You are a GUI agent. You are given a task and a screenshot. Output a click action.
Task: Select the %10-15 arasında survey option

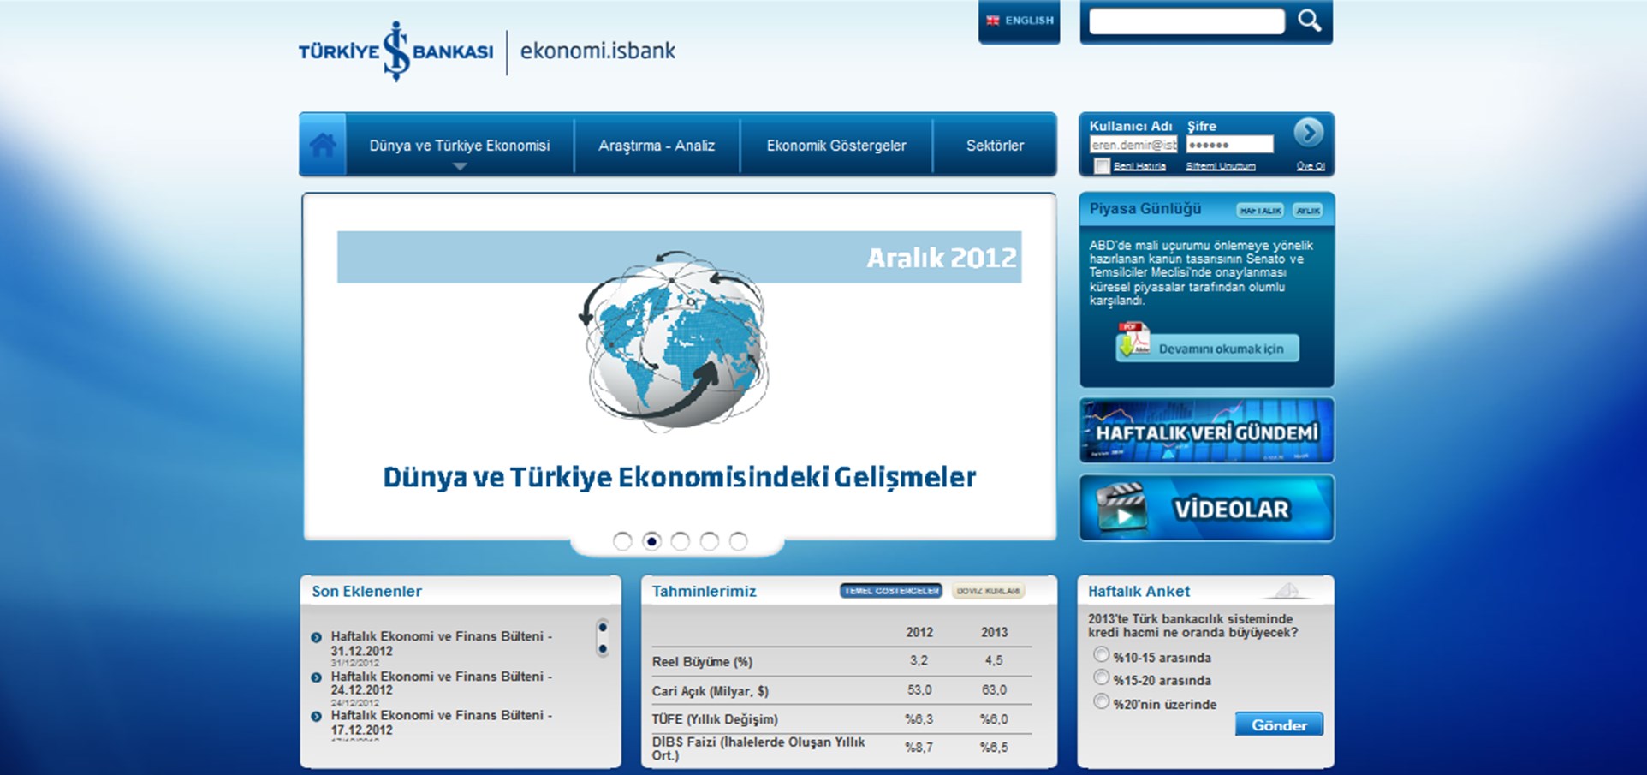click(x=1102, y=655)
